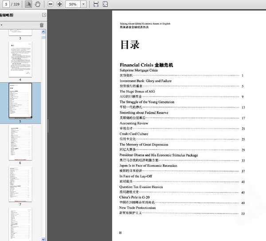This screenshot has width=266, height=241.
Task: Click 'Accounting Review' entry
Action: [x=134, y=123]
